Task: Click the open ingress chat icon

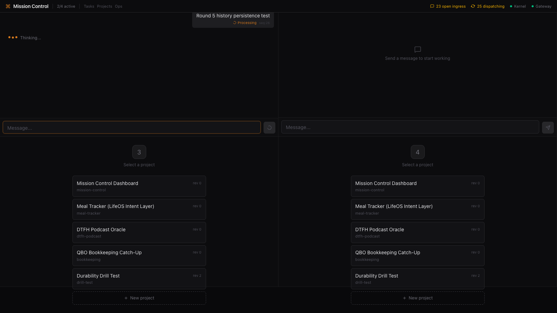Action: click(x=432, y=6)
